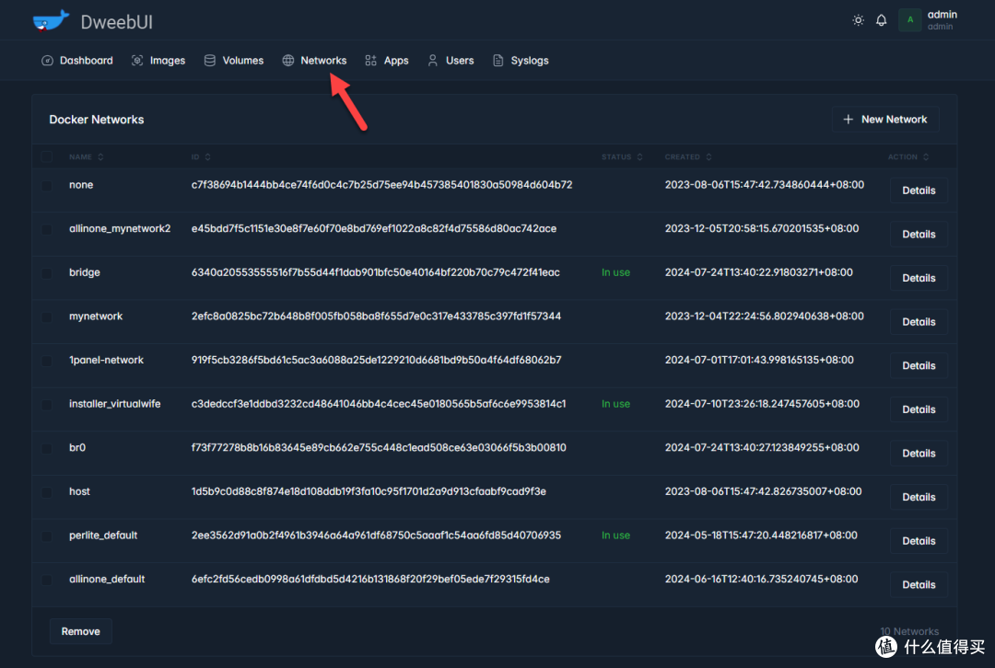Sort by the Created column header
This screenshot has width=995, height=668.
click(687, 157)
